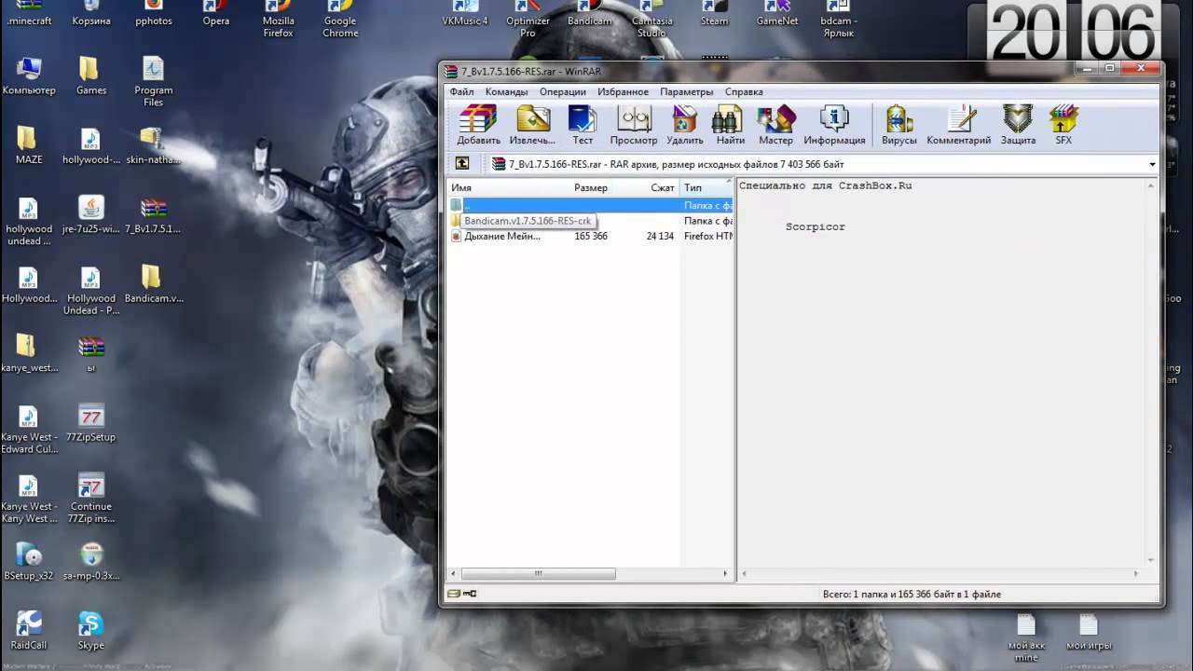
Task: Launch the Мастер (Wizard) tool
Action: point(775,125)
